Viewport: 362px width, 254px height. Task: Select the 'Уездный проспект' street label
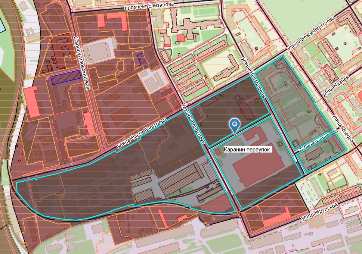[194, 123]
